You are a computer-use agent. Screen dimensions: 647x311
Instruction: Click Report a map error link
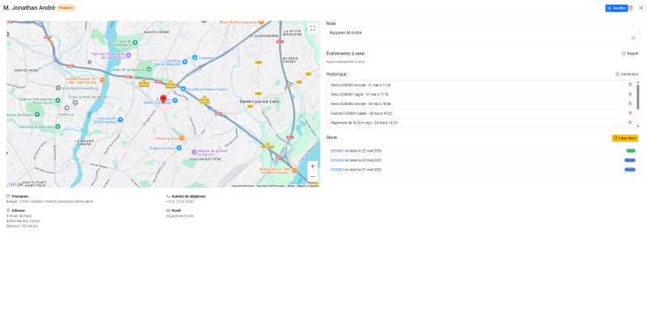(x=308, y=186)
